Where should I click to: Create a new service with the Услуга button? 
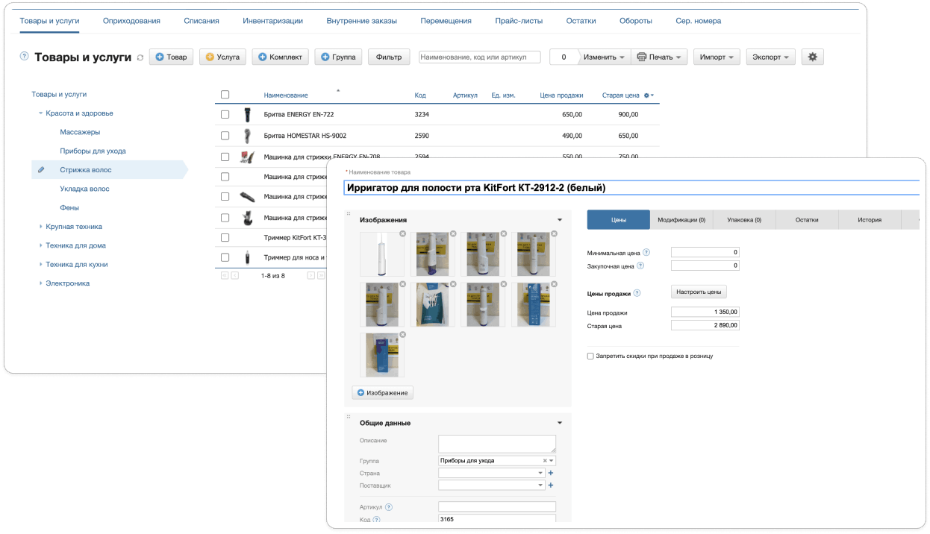click(222, 57)
